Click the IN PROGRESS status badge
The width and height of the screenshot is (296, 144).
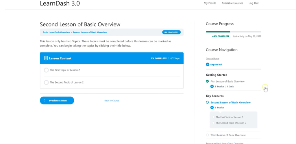[171, 32]
